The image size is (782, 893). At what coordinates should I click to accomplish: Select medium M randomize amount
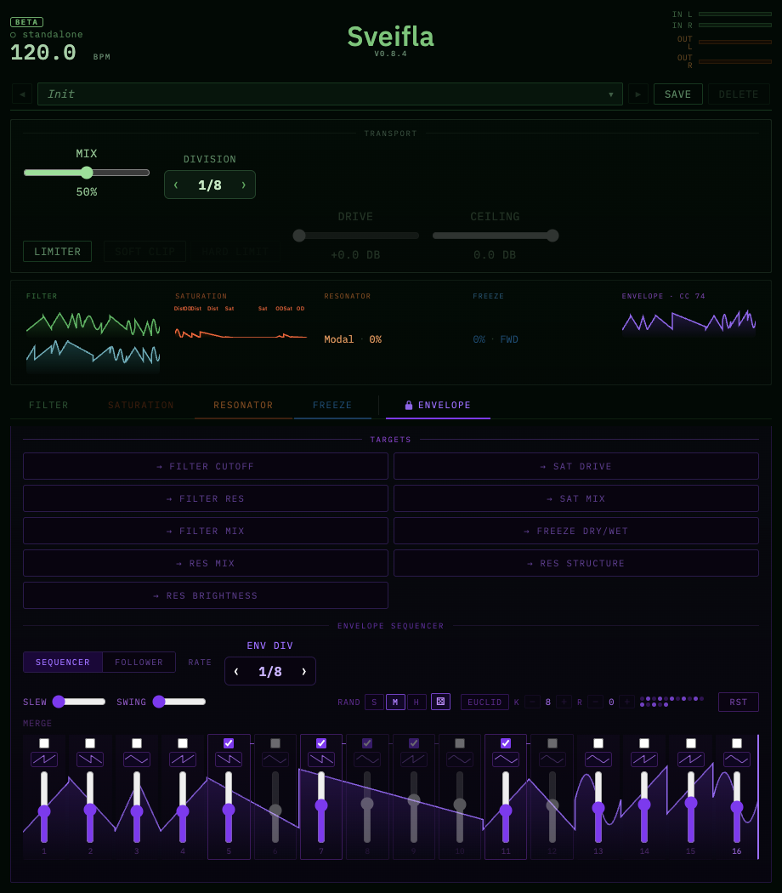pyautogui.click(x=395, y=702)
